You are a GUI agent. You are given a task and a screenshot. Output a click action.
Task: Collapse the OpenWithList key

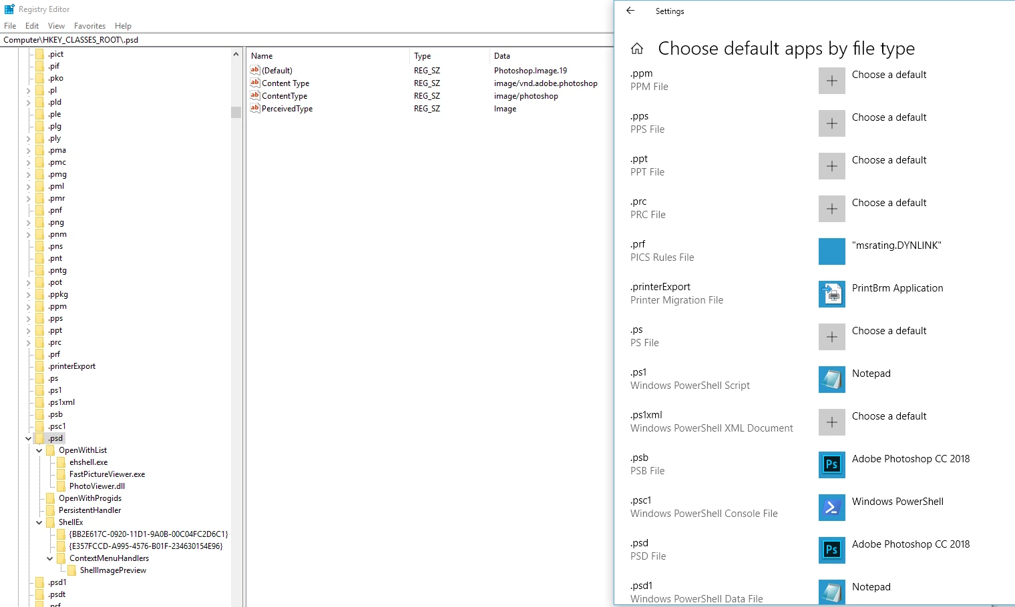(x=39, y=450)
